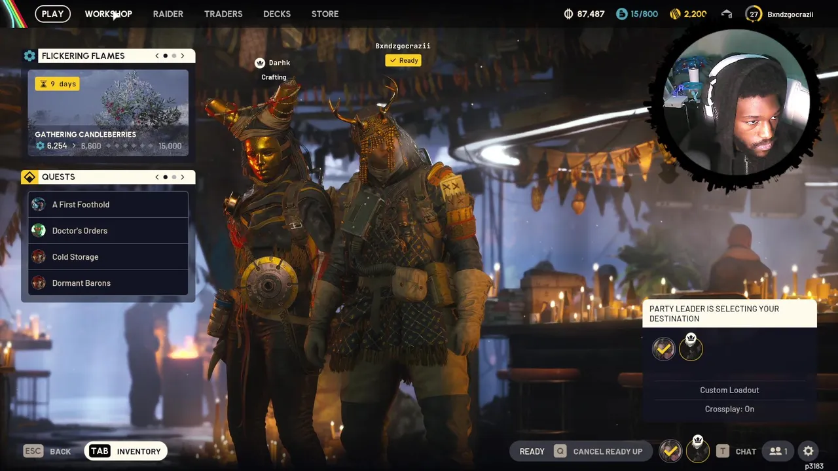This screenshot has height=471, width=838.
Task: Go to the previous Quests page
Action: [157, 177]
